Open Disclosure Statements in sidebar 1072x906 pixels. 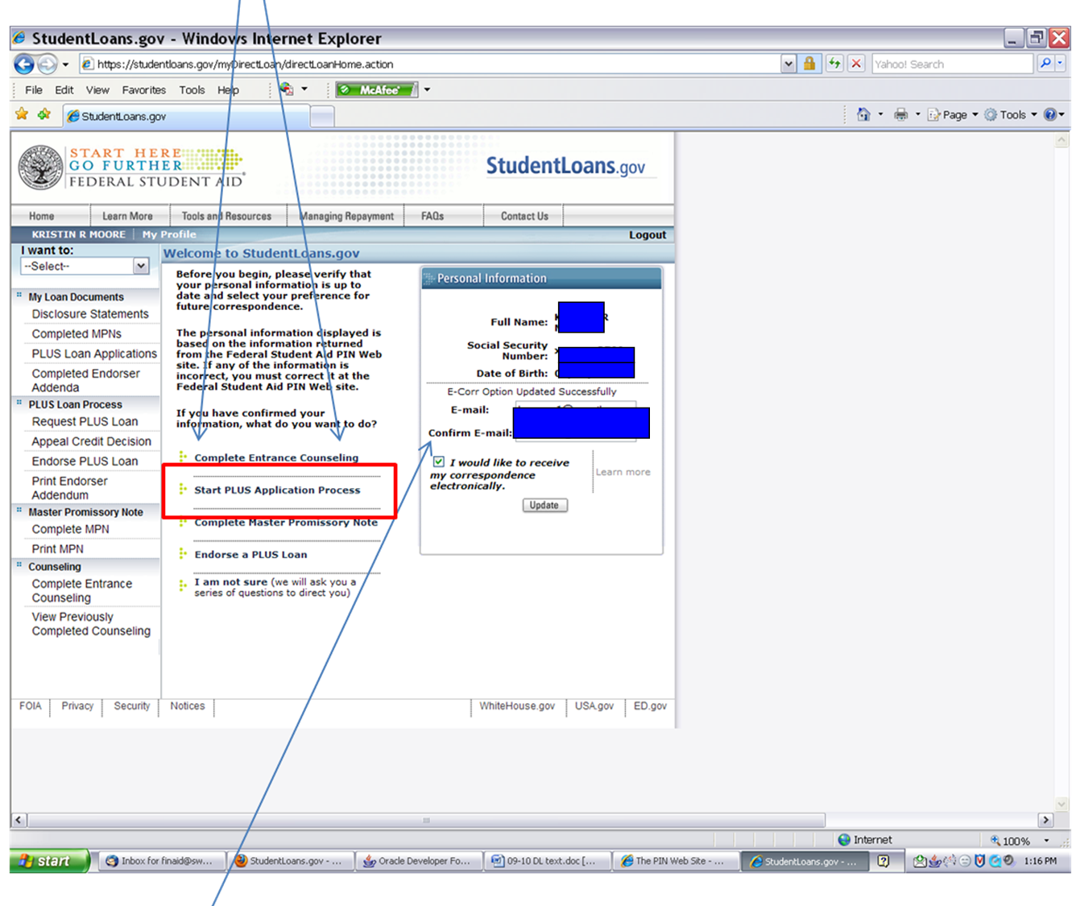(x=90, y=314)
